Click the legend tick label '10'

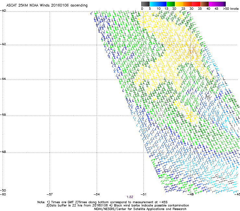click(159, 9)
